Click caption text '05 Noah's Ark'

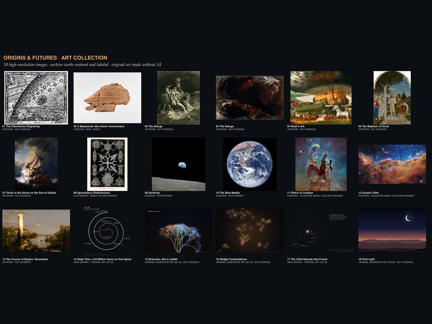click(x=296, y=126)
